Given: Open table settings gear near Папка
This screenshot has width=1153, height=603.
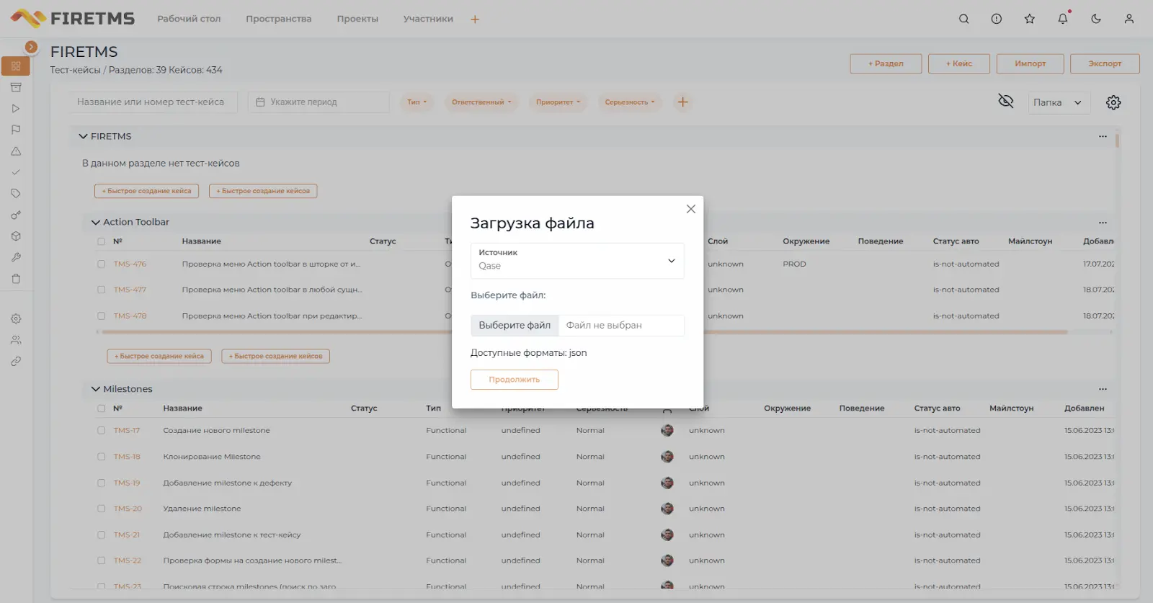Looking at the screenshot, I should (x=1113, y=102).
